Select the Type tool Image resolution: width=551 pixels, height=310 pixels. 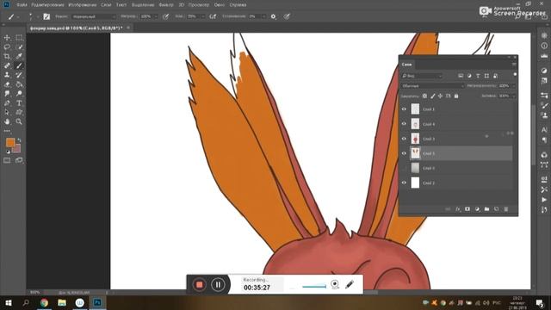click(19, 103)
